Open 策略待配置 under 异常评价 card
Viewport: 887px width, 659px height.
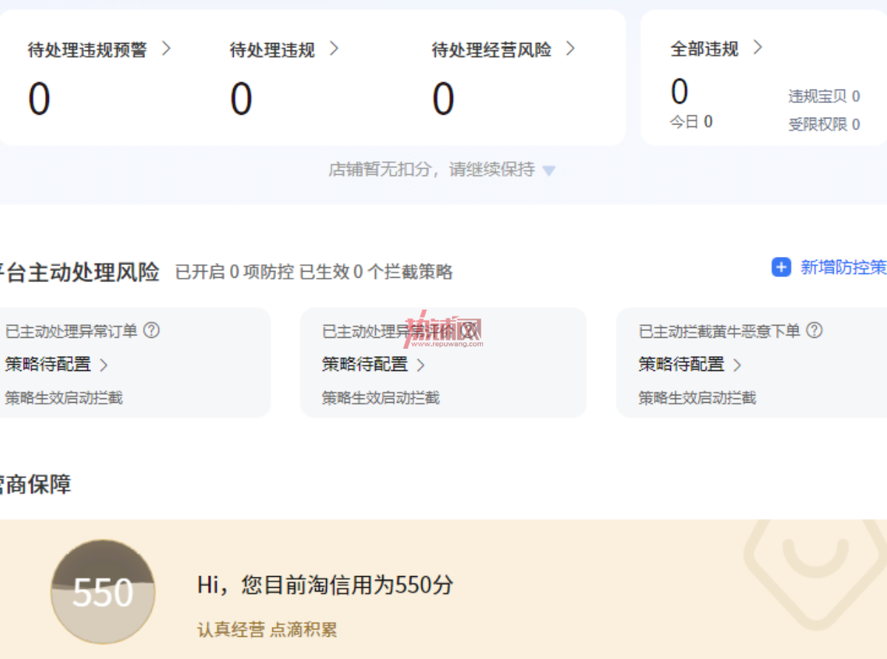373,364
